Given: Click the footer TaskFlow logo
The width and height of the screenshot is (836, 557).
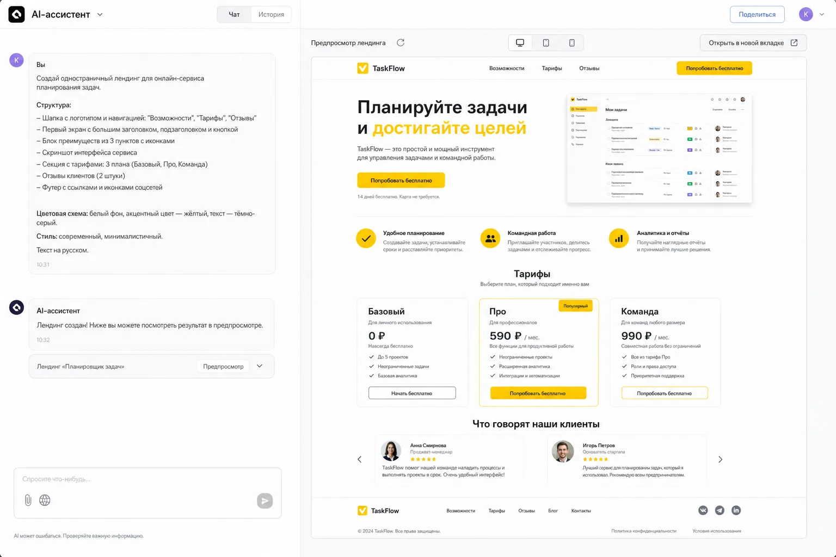Looking at the screenshot, I should pyautogui.click(x=378, y=511).
